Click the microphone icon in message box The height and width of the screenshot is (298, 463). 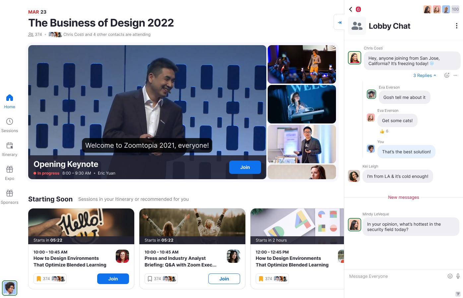(458, 276)
